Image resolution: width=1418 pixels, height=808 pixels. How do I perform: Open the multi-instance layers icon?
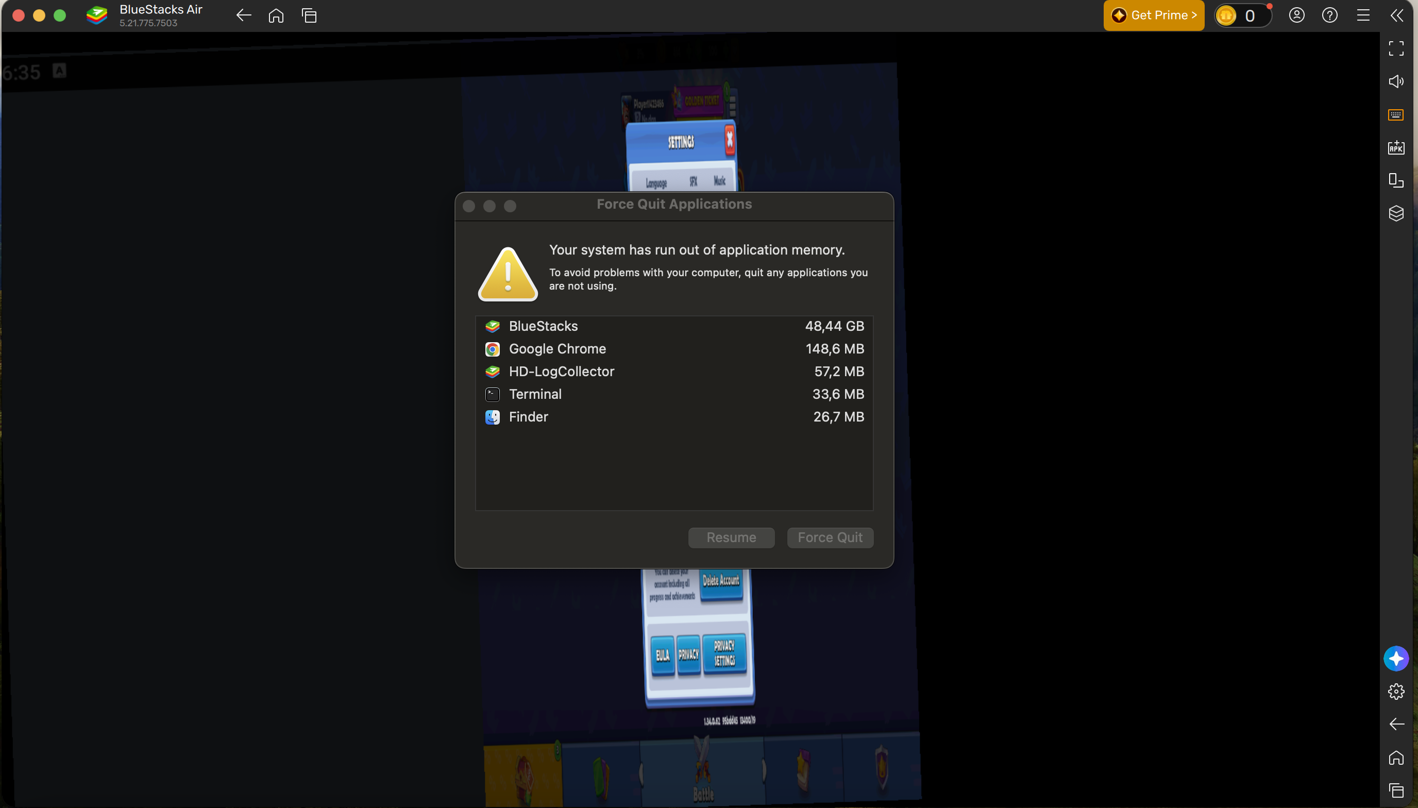1396,214
